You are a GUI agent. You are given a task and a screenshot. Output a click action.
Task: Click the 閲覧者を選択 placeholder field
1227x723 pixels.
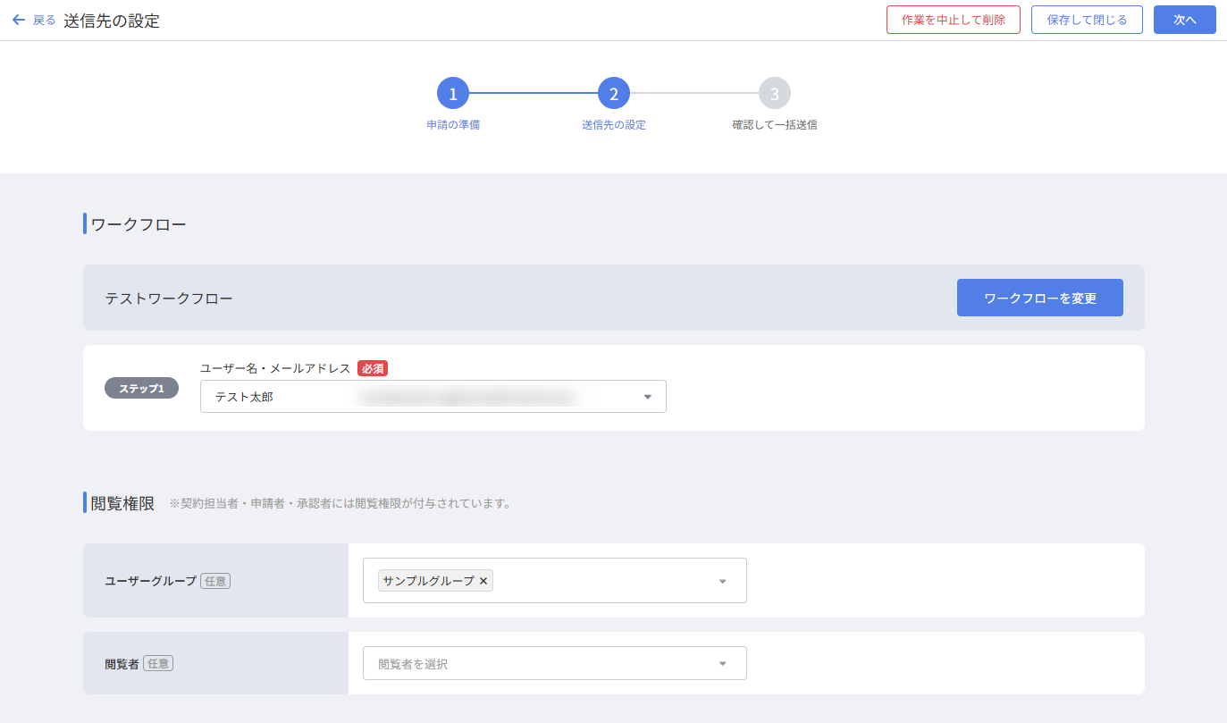pos(536,663)
